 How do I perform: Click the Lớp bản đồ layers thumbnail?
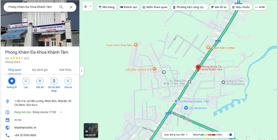[x=91, y=130]
